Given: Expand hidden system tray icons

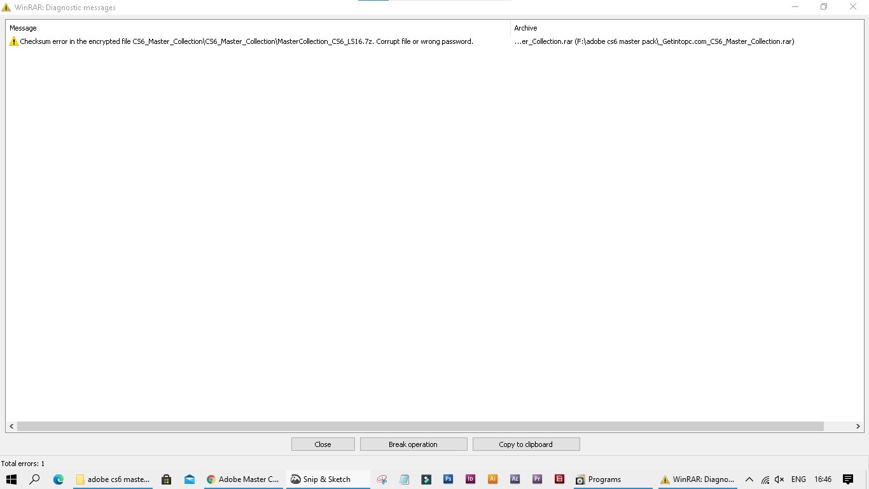Looking at the screenshot, I should 749,479.
